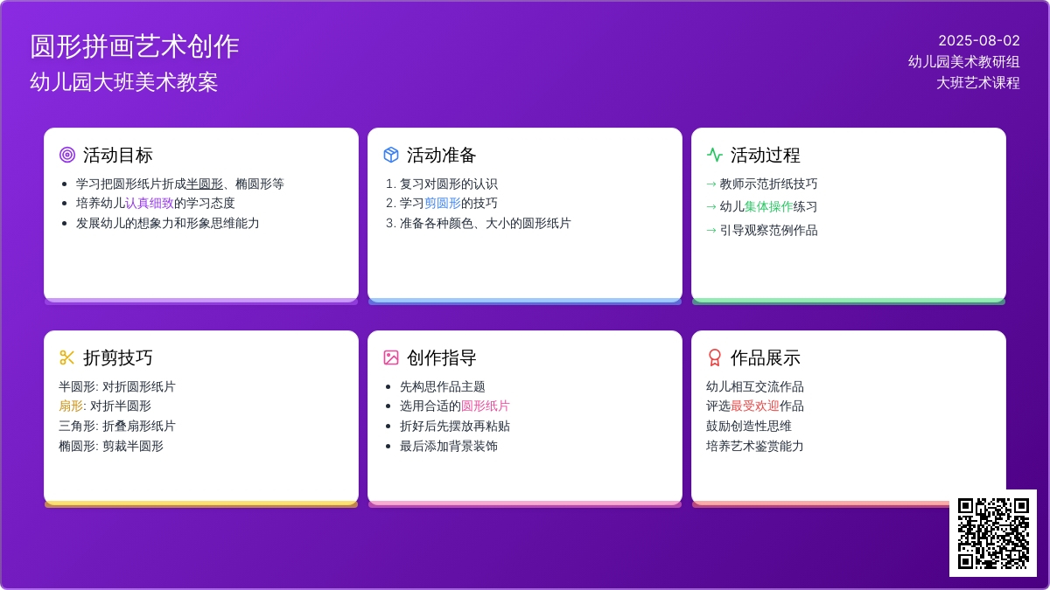
Task: Click the heading 活动目标
Action: point(118,155)
